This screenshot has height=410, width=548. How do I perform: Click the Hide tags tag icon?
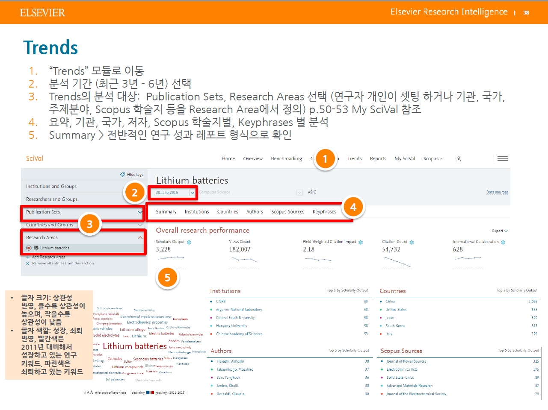[122, 175]
